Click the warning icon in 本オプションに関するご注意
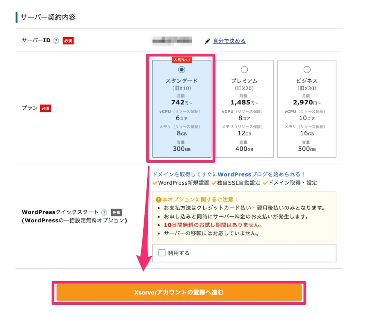The height and width of the screenshot is (317, 366). click(158, 199)
